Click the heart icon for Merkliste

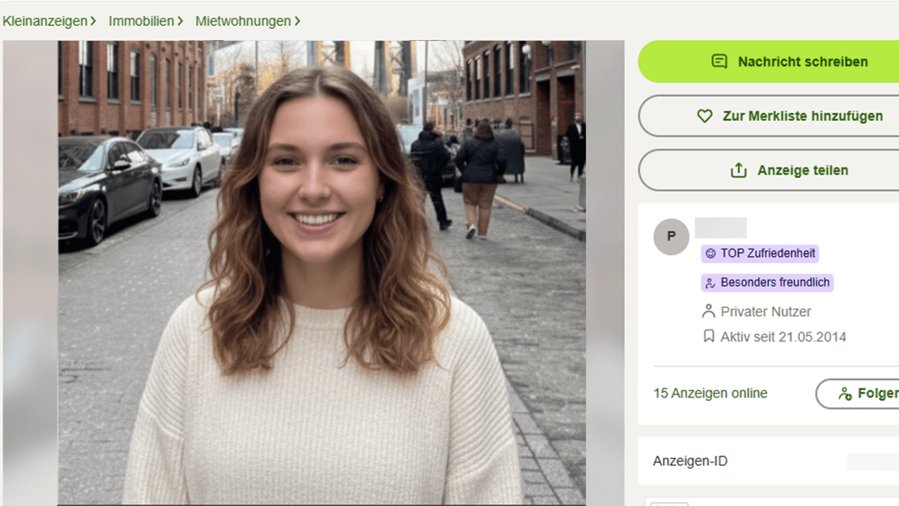click(x=704, y=116)
